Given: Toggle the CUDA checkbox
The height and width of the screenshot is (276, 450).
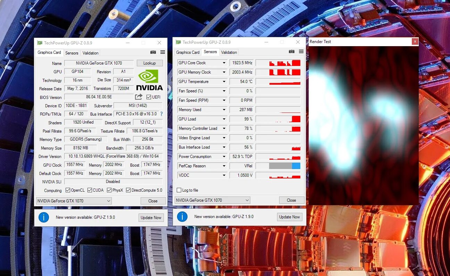Looking at the screenshot, I should 90,190.
